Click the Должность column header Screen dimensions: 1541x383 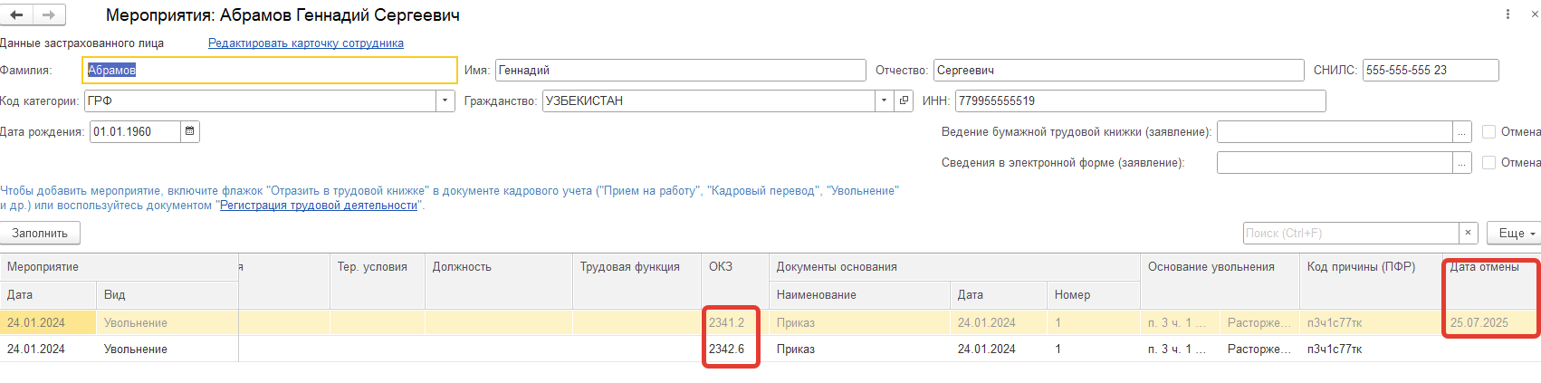click(x=462, y=267)
